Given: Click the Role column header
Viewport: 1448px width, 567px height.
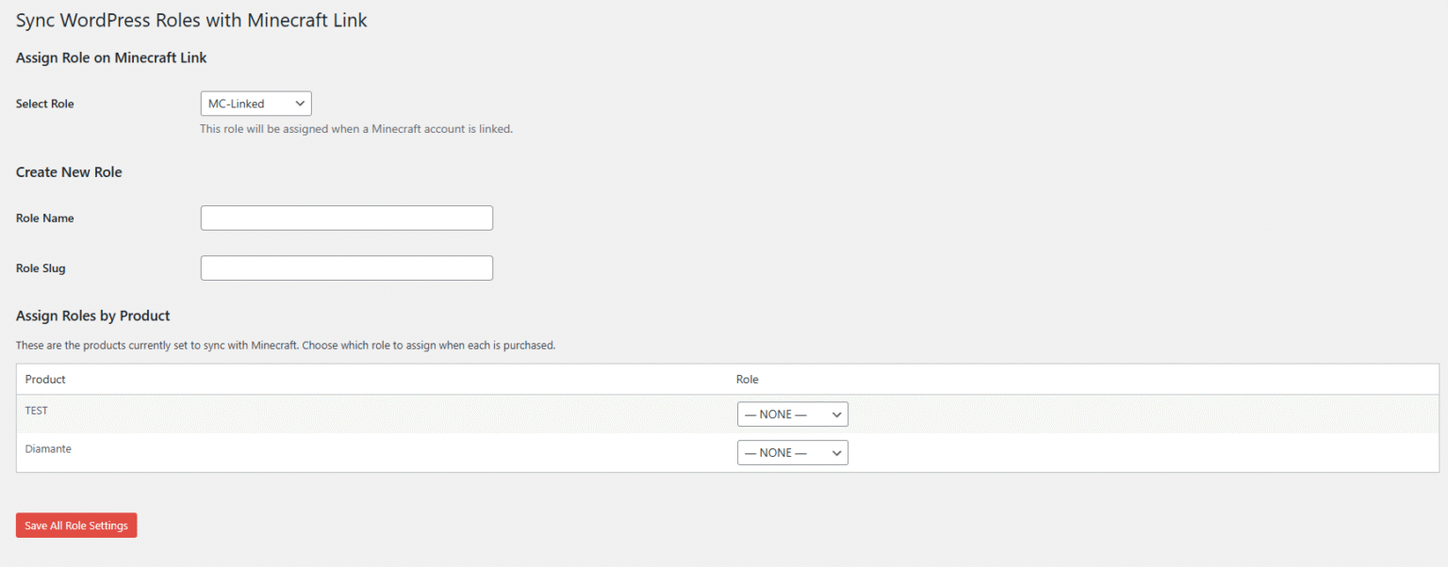Looking at the screenshot, I should pyautogui.click(x=748, y=380).
